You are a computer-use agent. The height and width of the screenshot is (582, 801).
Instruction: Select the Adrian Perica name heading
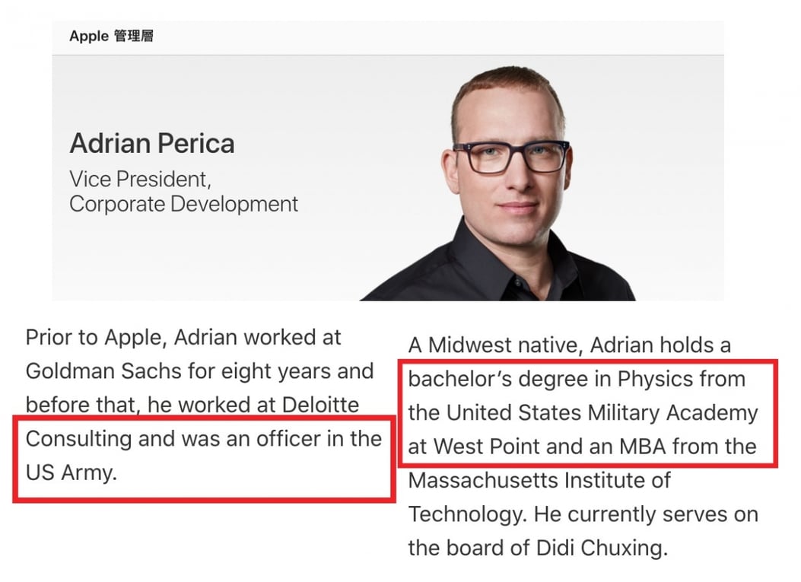[152, 143]
